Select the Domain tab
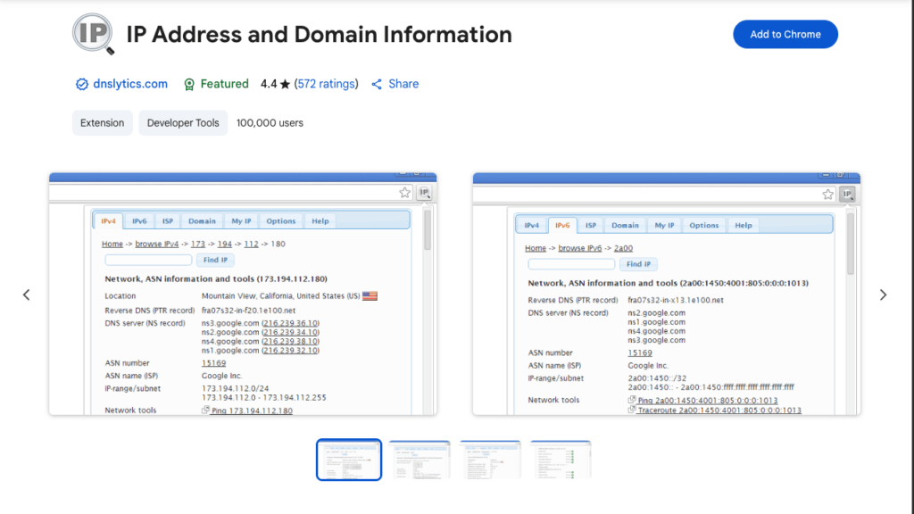The width and height of the screenshot is (914, 514). pos(202,220)
